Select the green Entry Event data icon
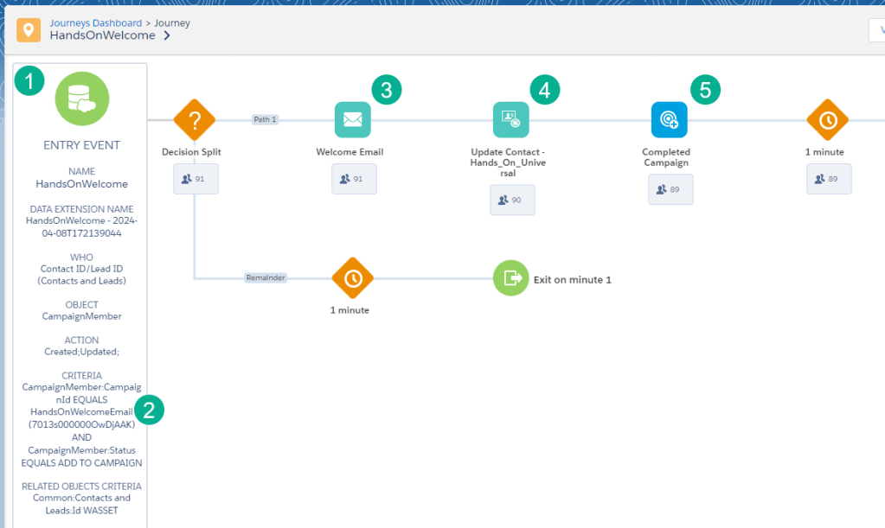Viewport: 885px width, 528px height. click(82, 99)
